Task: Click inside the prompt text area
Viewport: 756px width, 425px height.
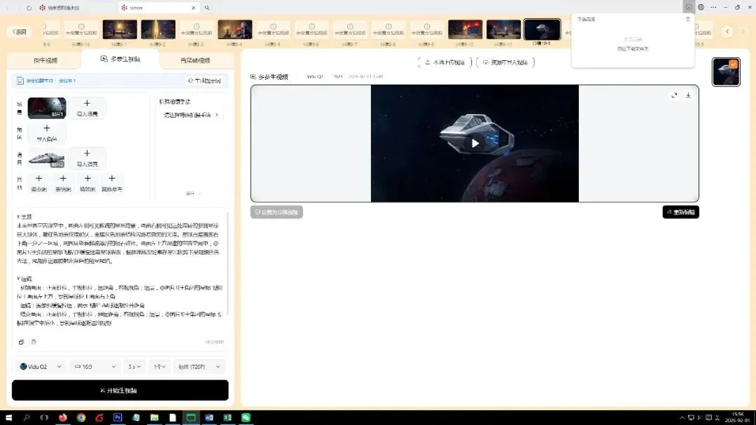Action: pos(120,270)
